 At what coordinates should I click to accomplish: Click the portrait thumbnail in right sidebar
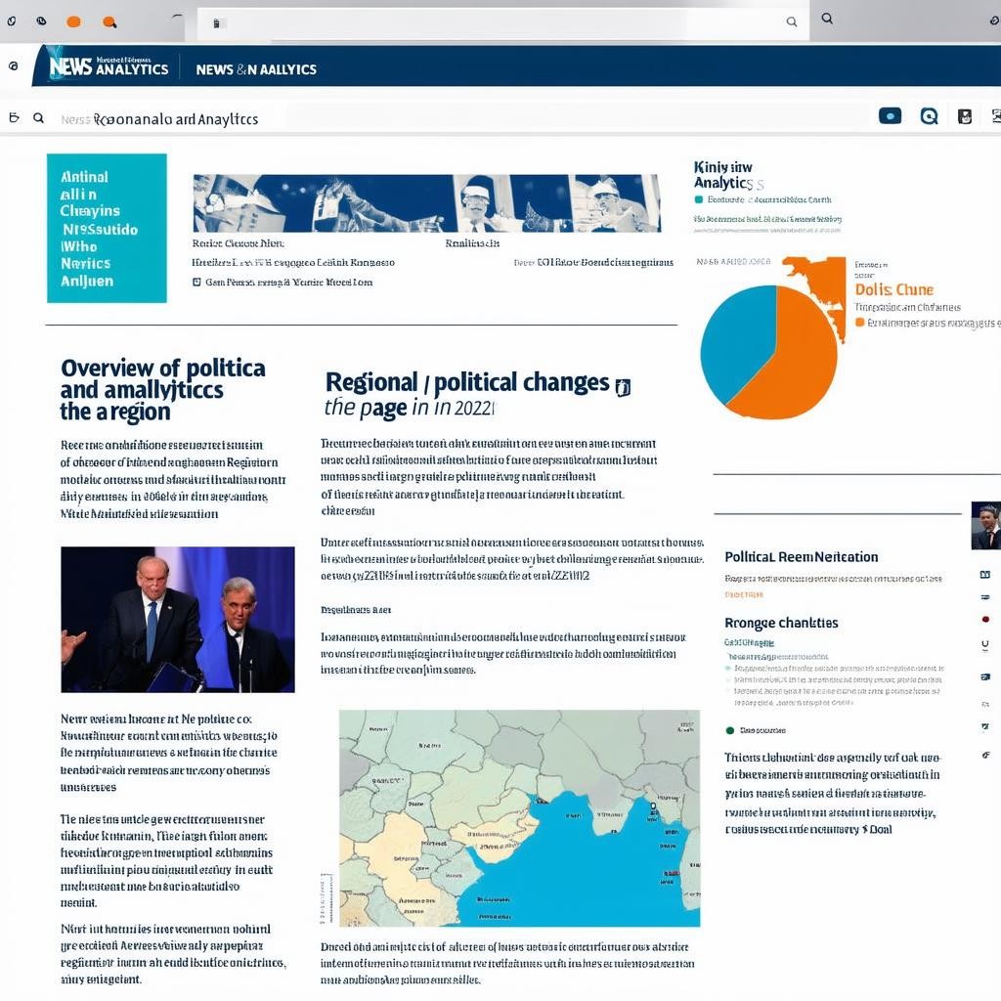coord(985,526)
